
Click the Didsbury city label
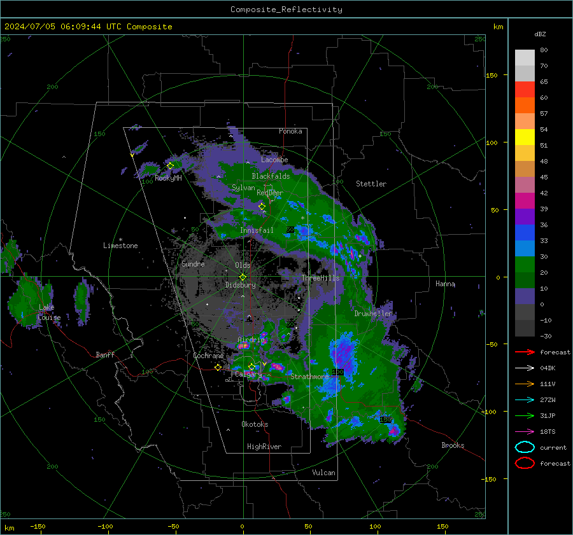[x=240, y=285]
